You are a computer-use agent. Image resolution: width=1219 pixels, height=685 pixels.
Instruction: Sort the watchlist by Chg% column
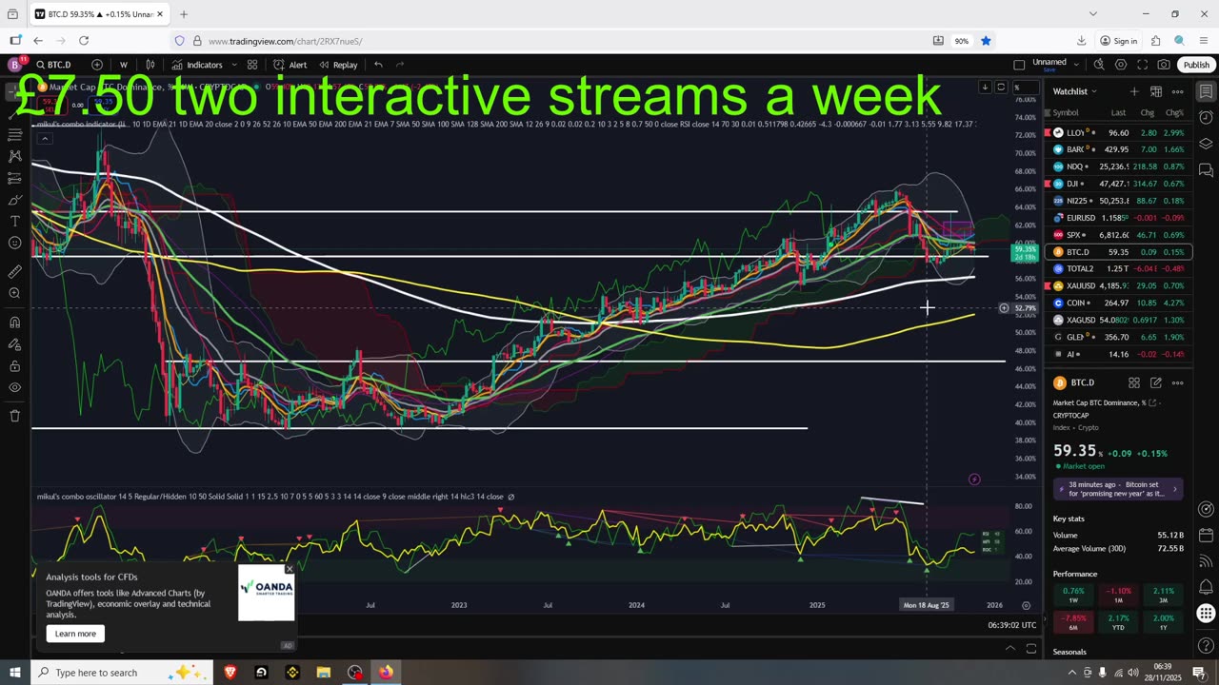pos(1174,112)
